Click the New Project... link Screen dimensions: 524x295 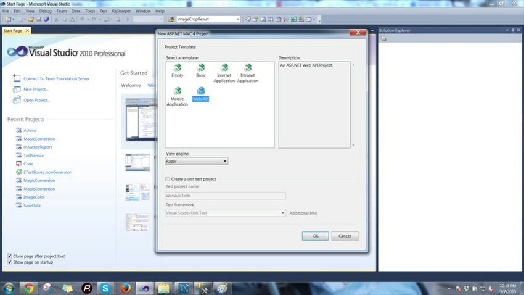click(36, 89)
